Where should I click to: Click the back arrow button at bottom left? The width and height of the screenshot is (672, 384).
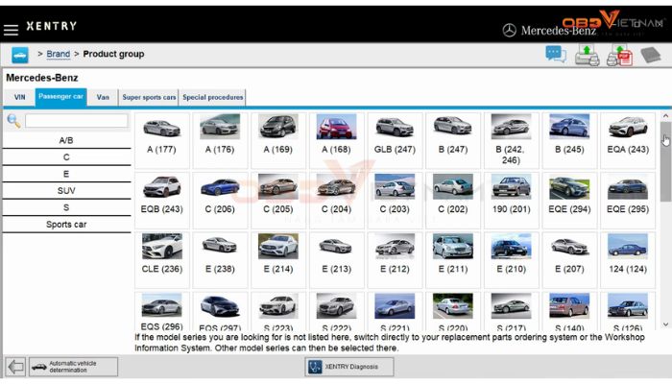[x=16, y=367]
